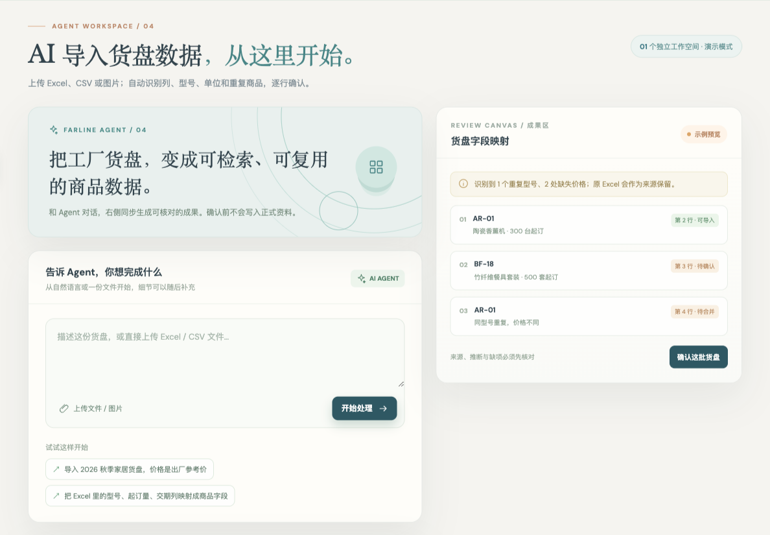Click the AGENT WORKSPACE / 04 label
This screenshot has height=535, width=770.
coord(102,26)
